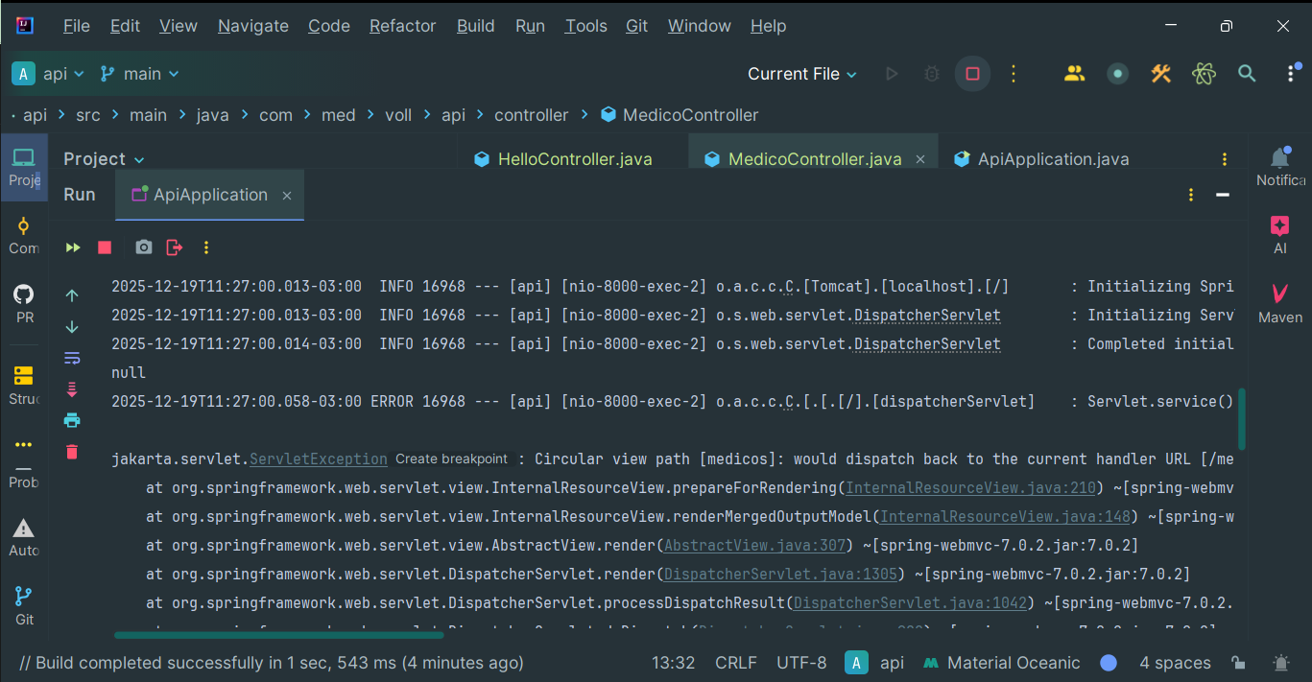Screen dimensions: 1312x682
Task: Open the Structure tool window
Action: (x=24, y=384)
